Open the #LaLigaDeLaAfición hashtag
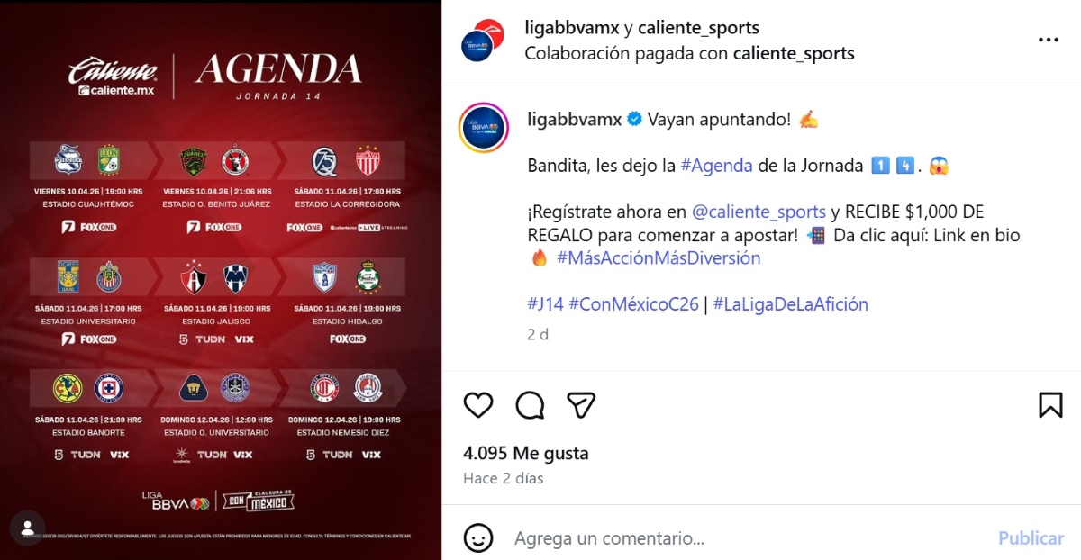The width and height of the screenshot is (1081, 560). point(791,304)
